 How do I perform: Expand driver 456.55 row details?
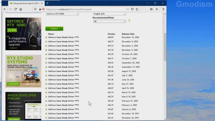pyautogui.click(x=46, y=63)
